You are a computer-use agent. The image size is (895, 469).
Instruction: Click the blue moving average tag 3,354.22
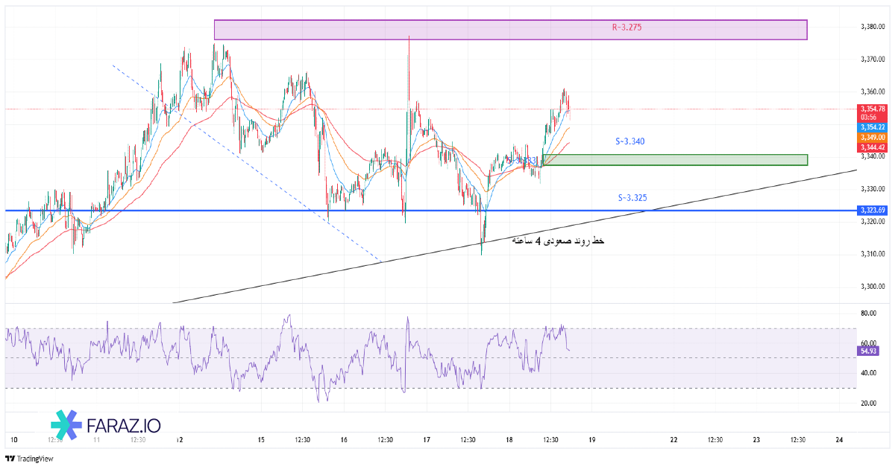872,127
